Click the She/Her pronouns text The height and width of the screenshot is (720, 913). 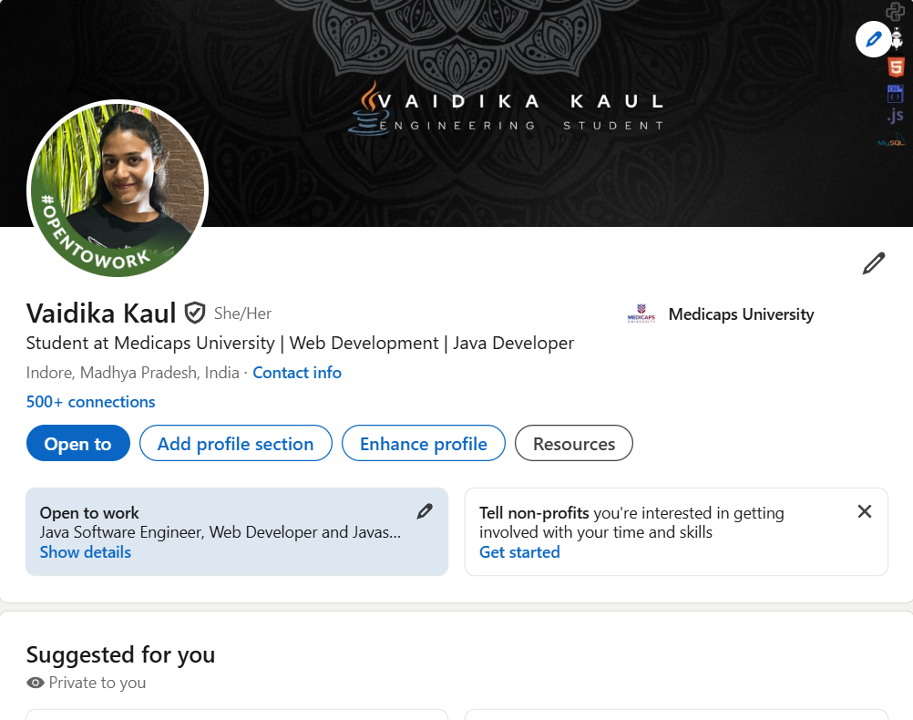(x=242, y=314)
